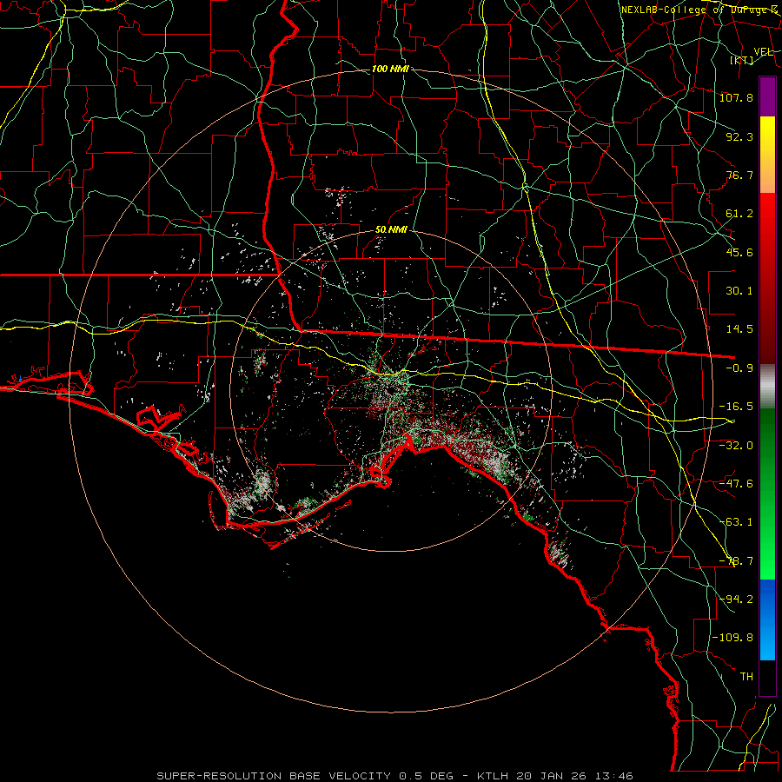Screen dimensions: 782x782
Task: Select the 14.5 legend value
Action: click(x=739, y=328)
